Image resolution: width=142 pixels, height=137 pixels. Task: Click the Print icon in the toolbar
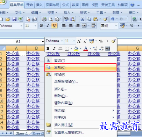click(x=44, y=19)
